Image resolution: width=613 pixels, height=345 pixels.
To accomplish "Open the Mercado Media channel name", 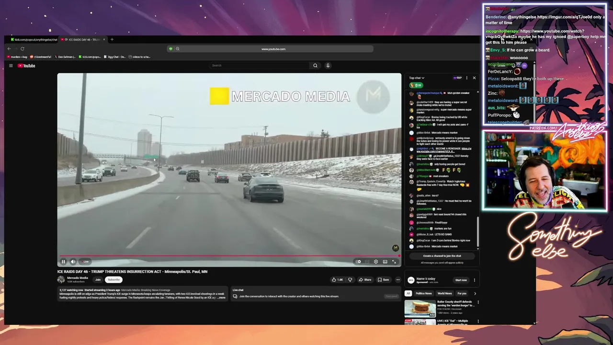I will pyautogui.click(x=77, y=278).
